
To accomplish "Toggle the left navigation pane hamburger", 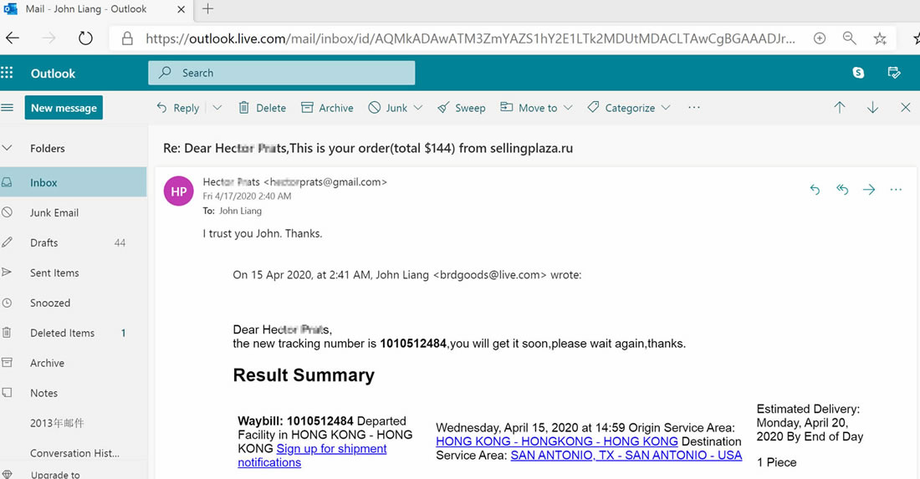I will pos(8,108).
